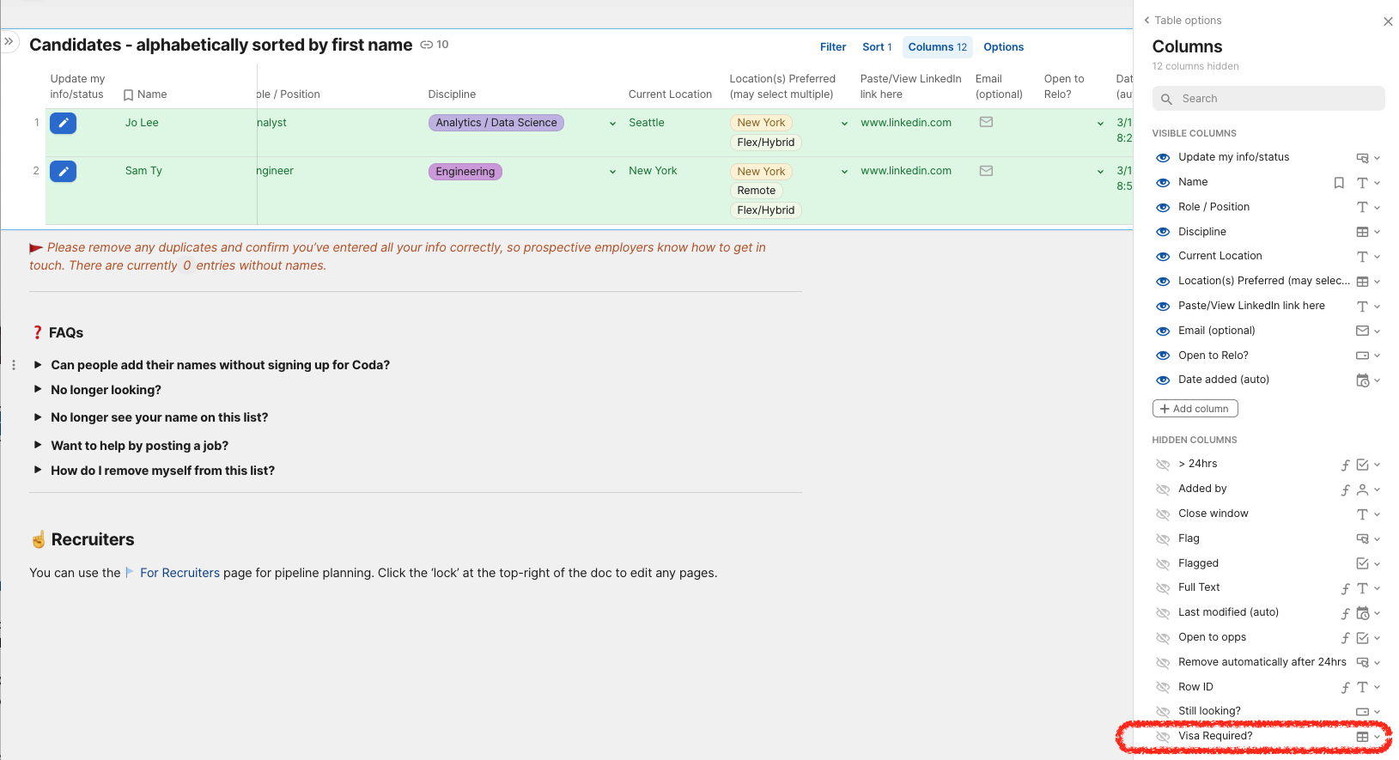Hide the Discipline column using its eye icon
This screenshot has width=1399, height=760.
tap(1163, 232)
